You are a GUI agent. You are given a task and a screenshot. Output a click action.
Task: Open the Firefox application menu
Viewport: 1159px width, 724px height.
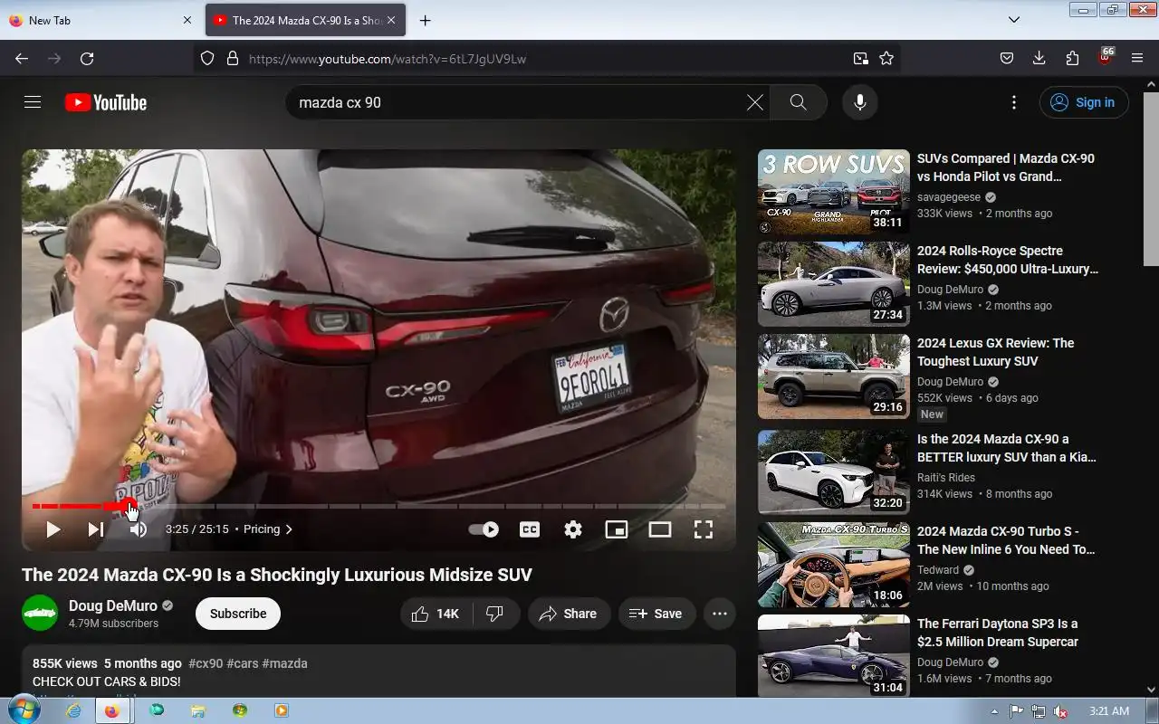(x=1137, y=58)
